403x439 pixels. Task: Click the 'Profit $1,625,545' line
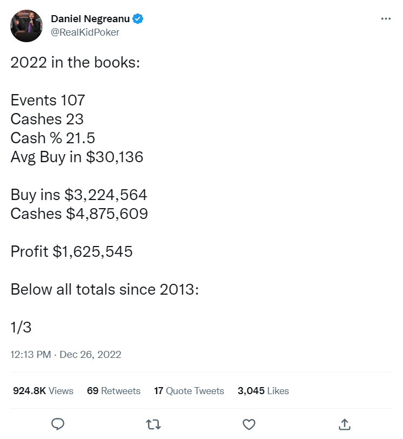(71, 251)
